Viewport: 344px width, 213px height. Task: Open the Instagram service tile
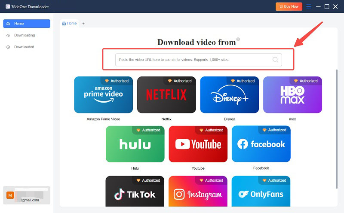198,192
